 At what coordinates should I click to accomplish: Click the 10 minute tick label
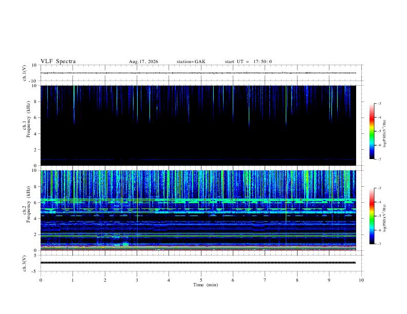tap(361, 280)
